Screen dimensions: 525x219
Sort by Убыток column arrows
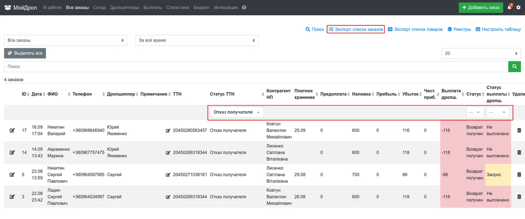(x=421, y=94)
